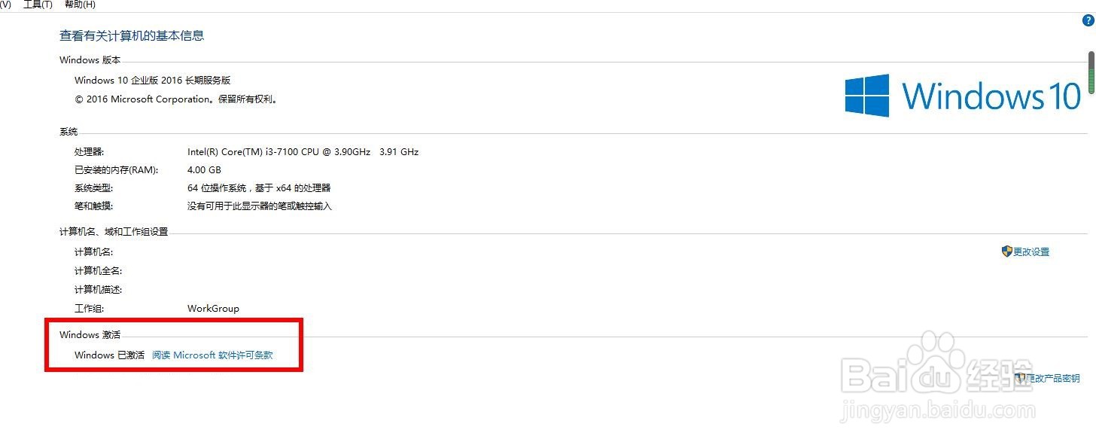Click the blue help question mark icon

click(1087, 21)
